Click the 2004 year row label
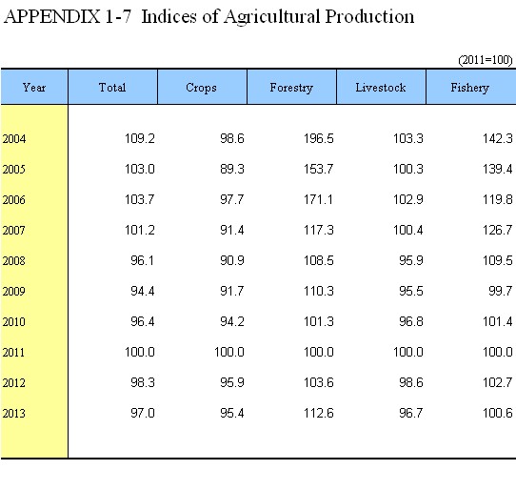Image resolution: width=516 pixels, height=490 pixels. click(14, 139)
